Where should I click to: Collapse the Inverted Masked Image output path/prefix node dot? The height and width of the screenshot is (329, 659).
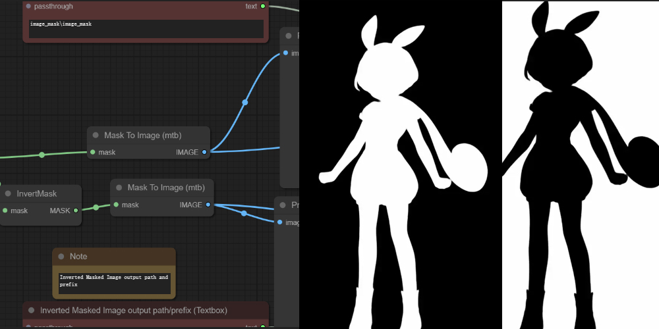point(31,311)
